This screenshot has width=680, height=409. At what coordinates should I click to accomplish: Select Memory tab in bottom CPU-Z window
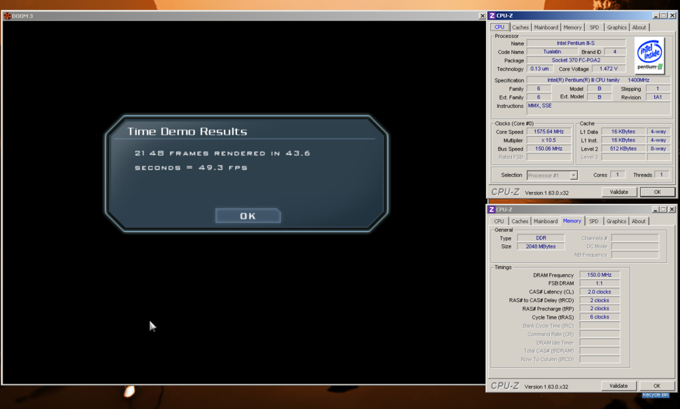pyautogui.click(x=572, y=220)
